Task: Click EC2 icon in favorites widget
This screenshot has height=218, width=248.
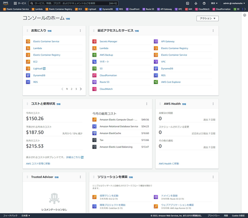Action: pos(28,62)
